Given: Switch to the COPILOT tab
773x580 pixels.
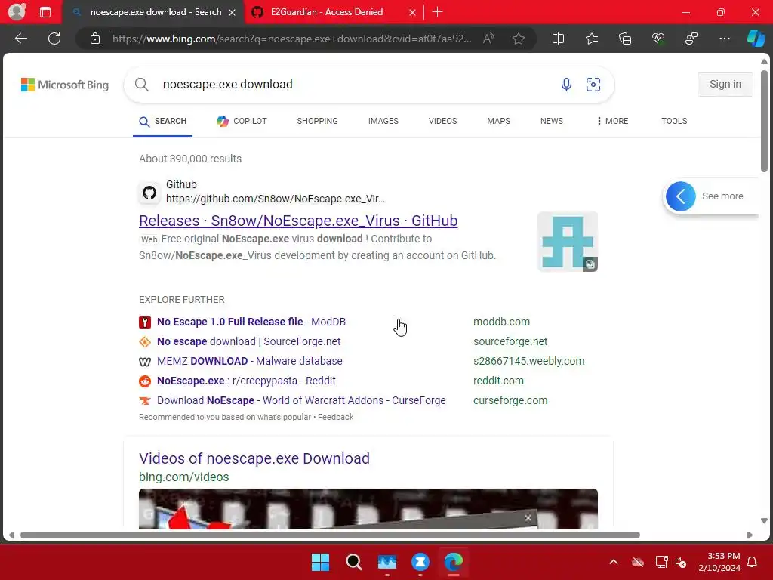Looking at the screenshot, I should 242,121.
